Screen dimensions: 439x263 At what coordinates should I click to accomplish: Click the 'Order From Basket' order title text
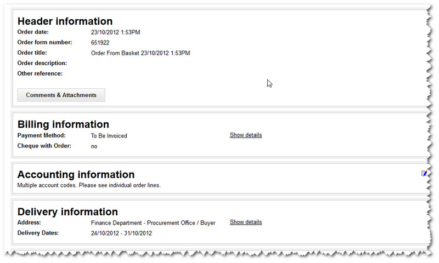(140, 53)
